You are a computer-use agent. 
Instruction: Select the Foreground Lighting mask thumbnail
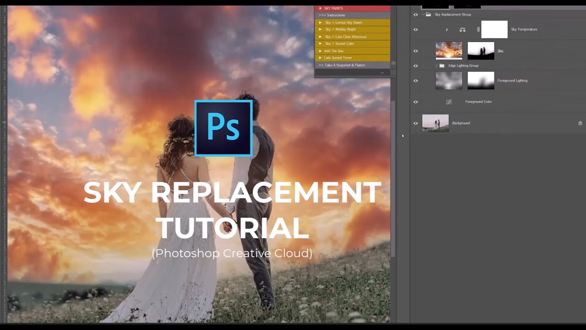click(481, 81)
